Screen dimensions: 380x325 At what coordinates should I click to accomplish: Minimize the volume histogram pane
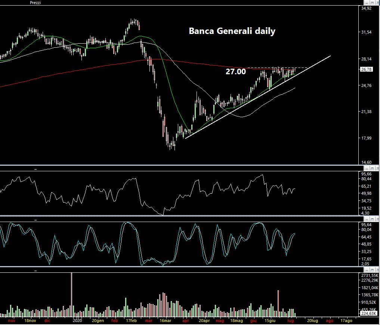[367, 270]
